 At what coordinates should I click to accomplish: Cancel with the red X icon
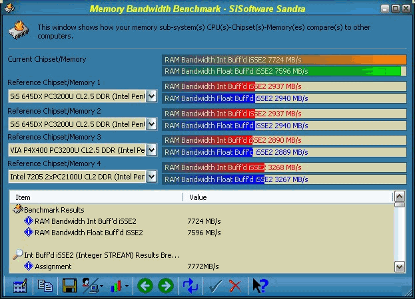pos(234,286)
